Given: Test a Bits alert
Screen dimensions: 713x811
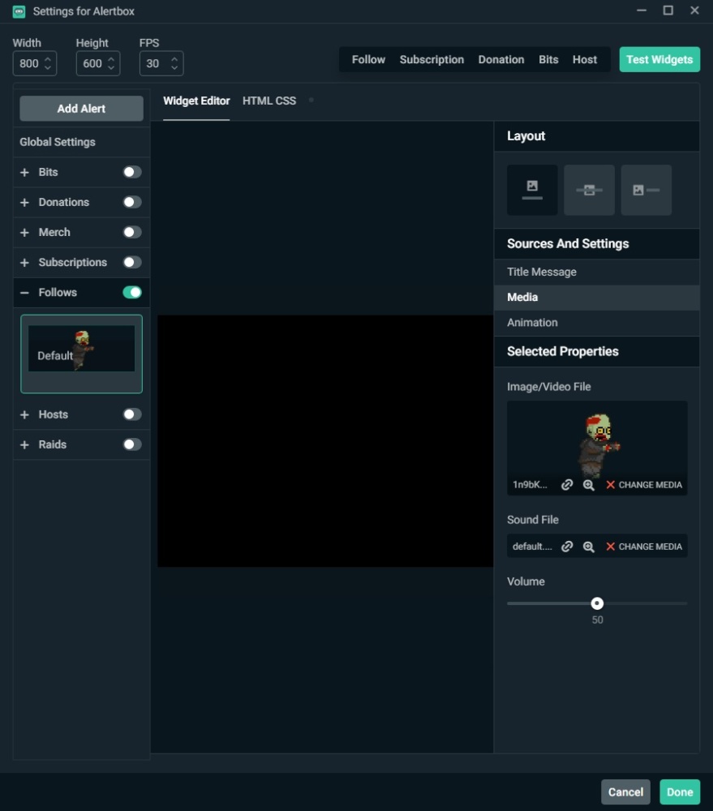Looking at the screenshot, I should coord(548,59).
